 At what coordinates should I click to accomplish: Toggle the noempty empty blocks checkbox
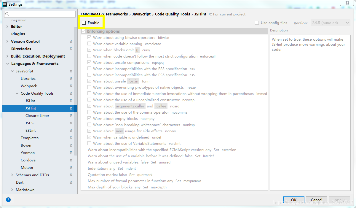click(89, 119)
